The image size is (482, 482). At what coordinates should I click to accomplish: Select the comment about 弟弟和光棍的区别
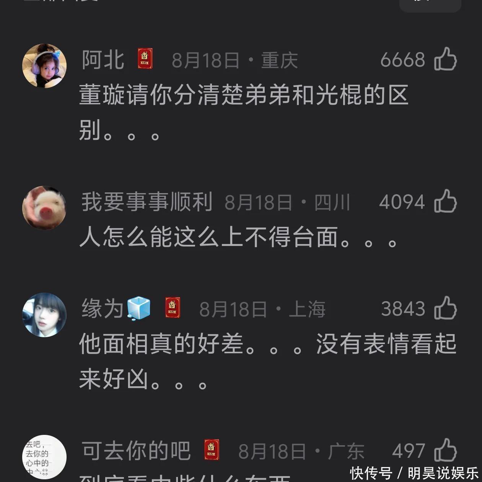[244, 112]
